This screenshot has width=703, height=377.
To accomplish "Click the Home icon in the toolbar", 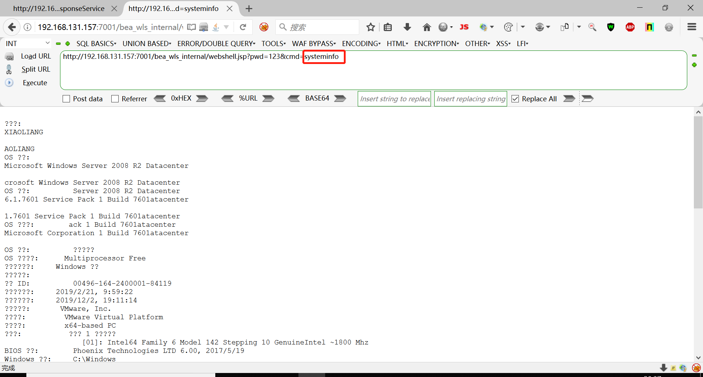I will coord(427,27).
